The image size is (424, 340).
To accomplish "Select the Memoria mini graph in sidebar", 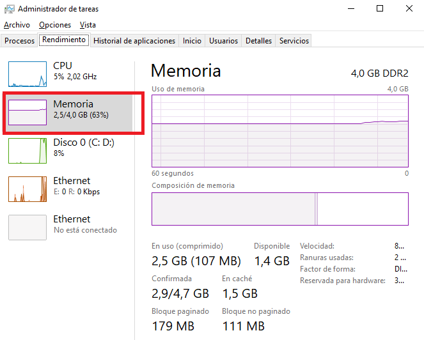I will (27, 112).
